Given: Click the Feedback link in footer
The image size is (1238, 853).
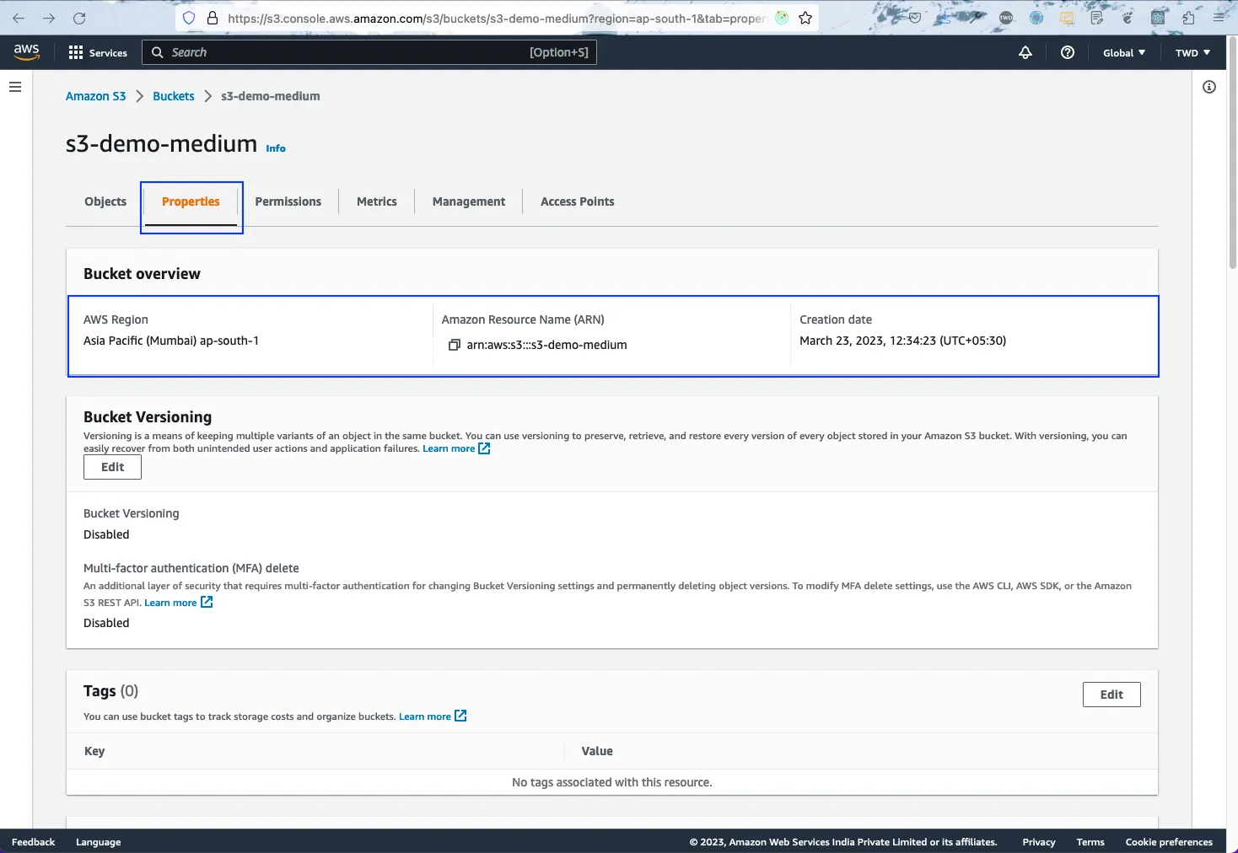Looking at the screenshot, I should 34,842.
